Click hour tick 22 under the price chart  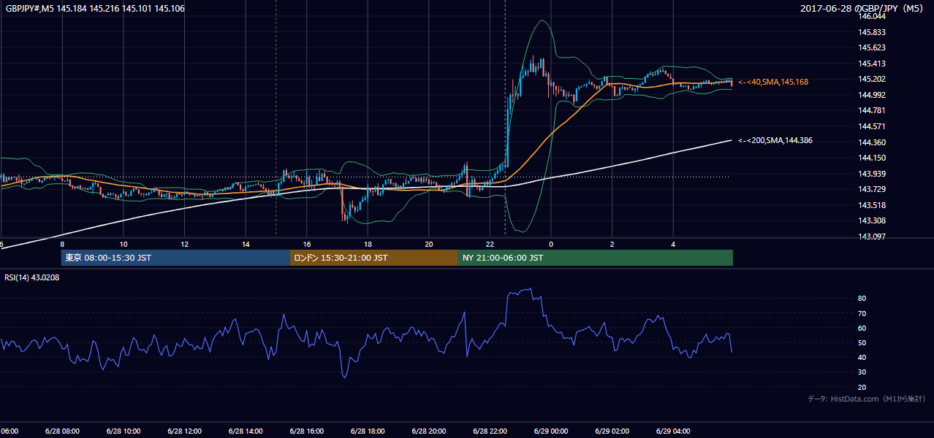point(490,245)
